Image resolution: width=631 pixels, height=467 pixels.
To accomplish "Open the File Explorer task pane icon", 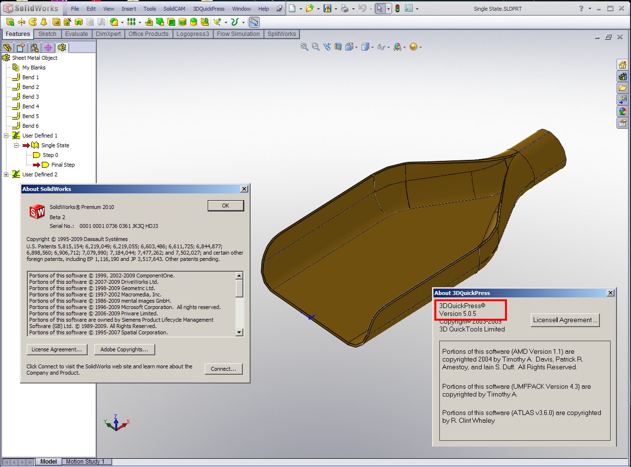I will (x=623, y=88).
